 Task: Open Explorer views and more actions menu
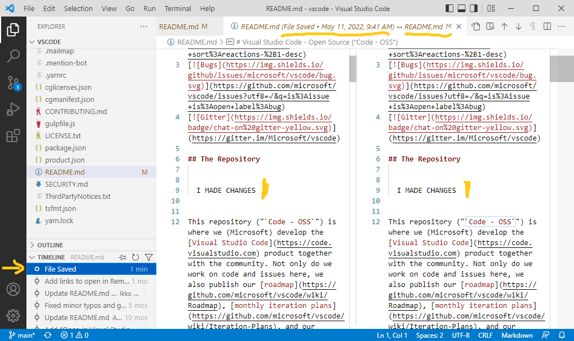(x=144, y=26)
